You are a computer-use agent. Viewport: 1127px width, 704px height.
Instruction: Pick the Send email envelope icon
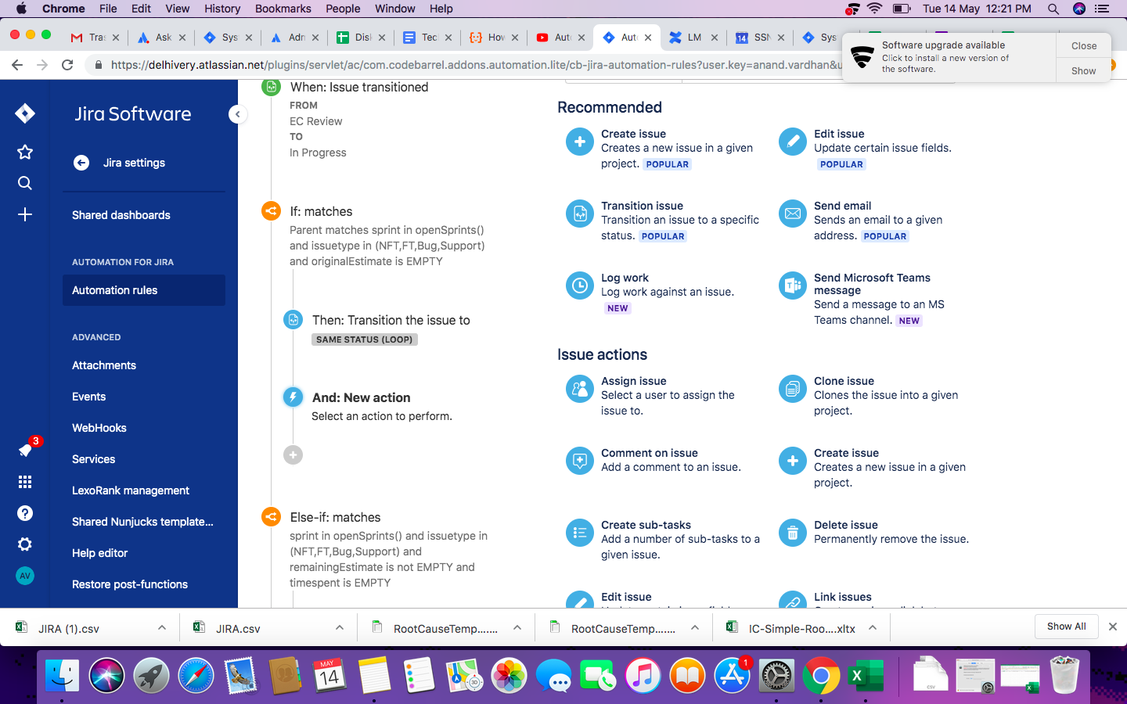pyautogui.click(x=793, y=214)
